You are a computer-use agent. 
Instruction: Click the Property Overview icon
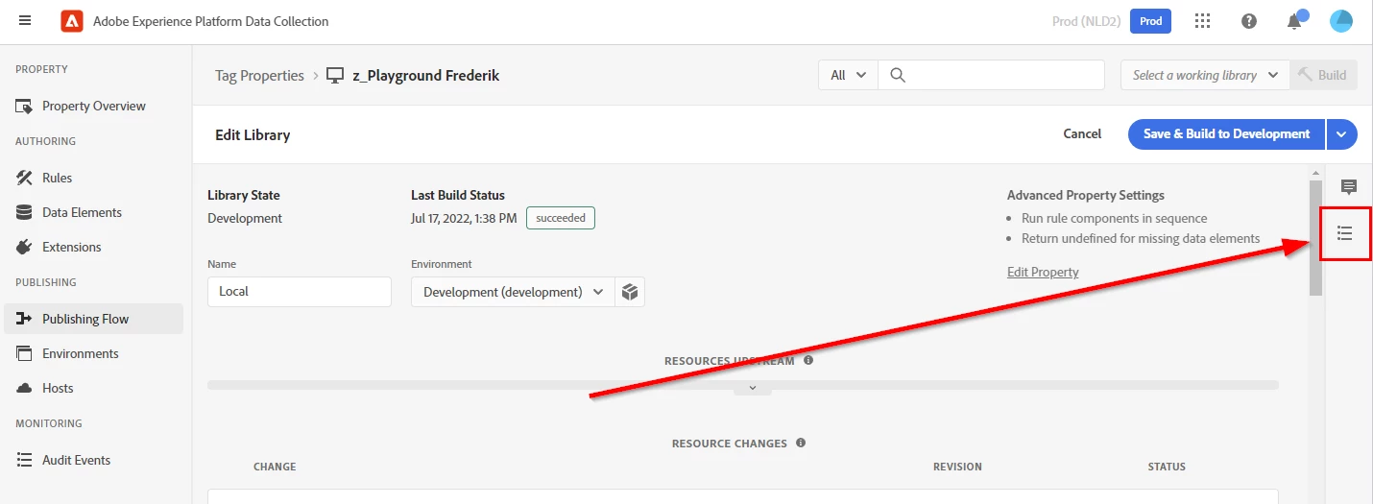tap(25, 106)
